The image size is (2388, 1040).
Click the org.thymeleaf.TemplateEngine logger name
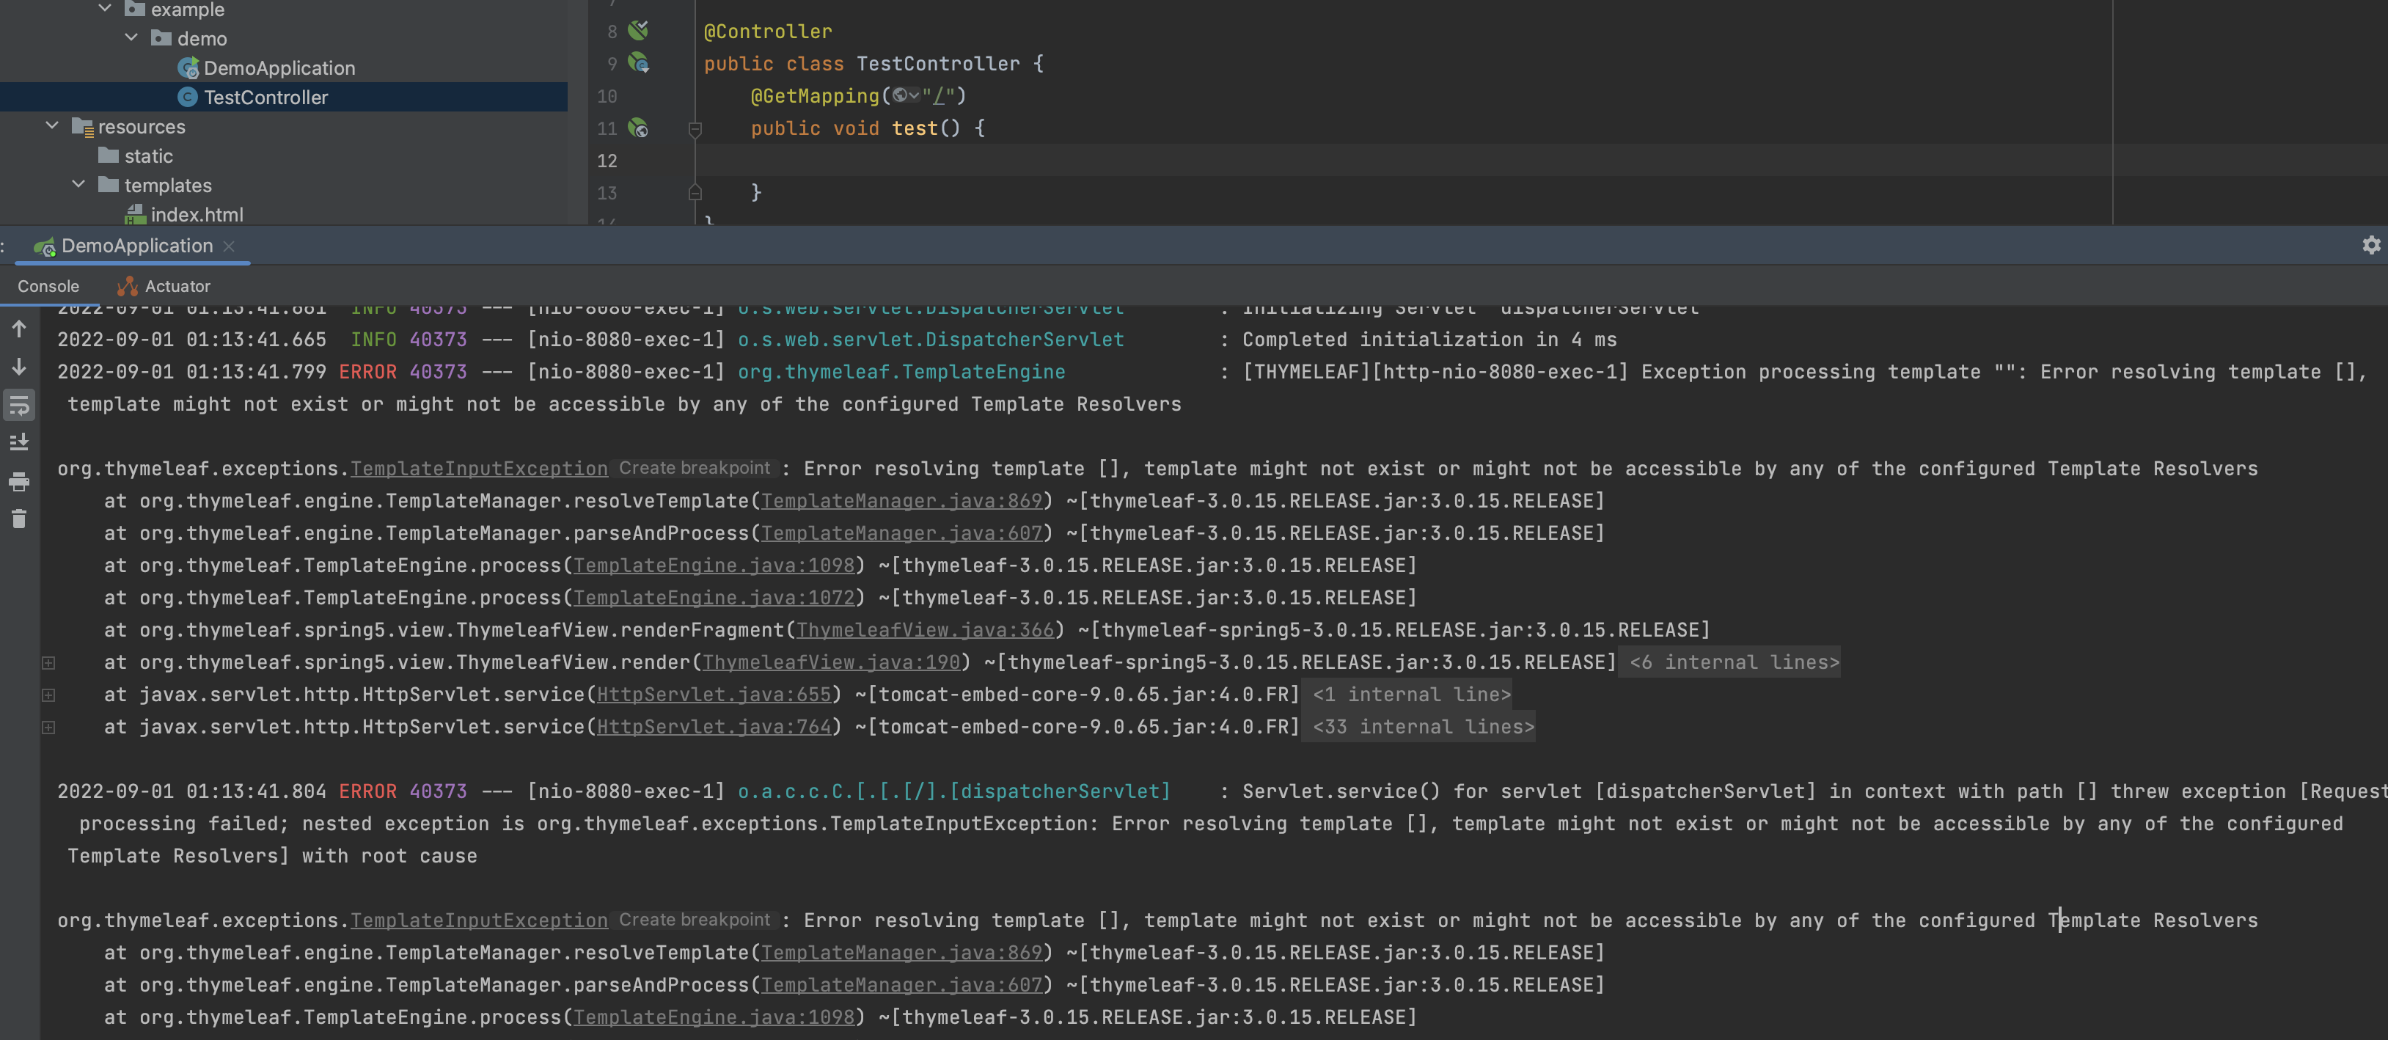coord(901,372)
